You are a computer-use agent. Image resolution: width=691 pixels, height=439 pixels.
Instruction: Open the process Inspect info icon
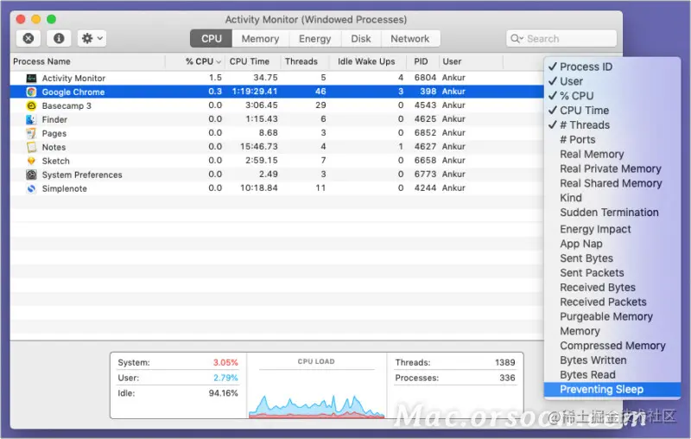click(59, 38)
